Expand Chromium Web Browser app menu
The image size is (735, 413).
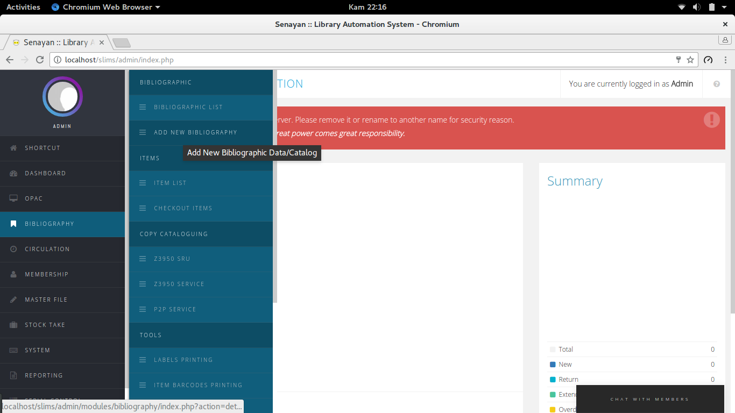pos(106,7)
